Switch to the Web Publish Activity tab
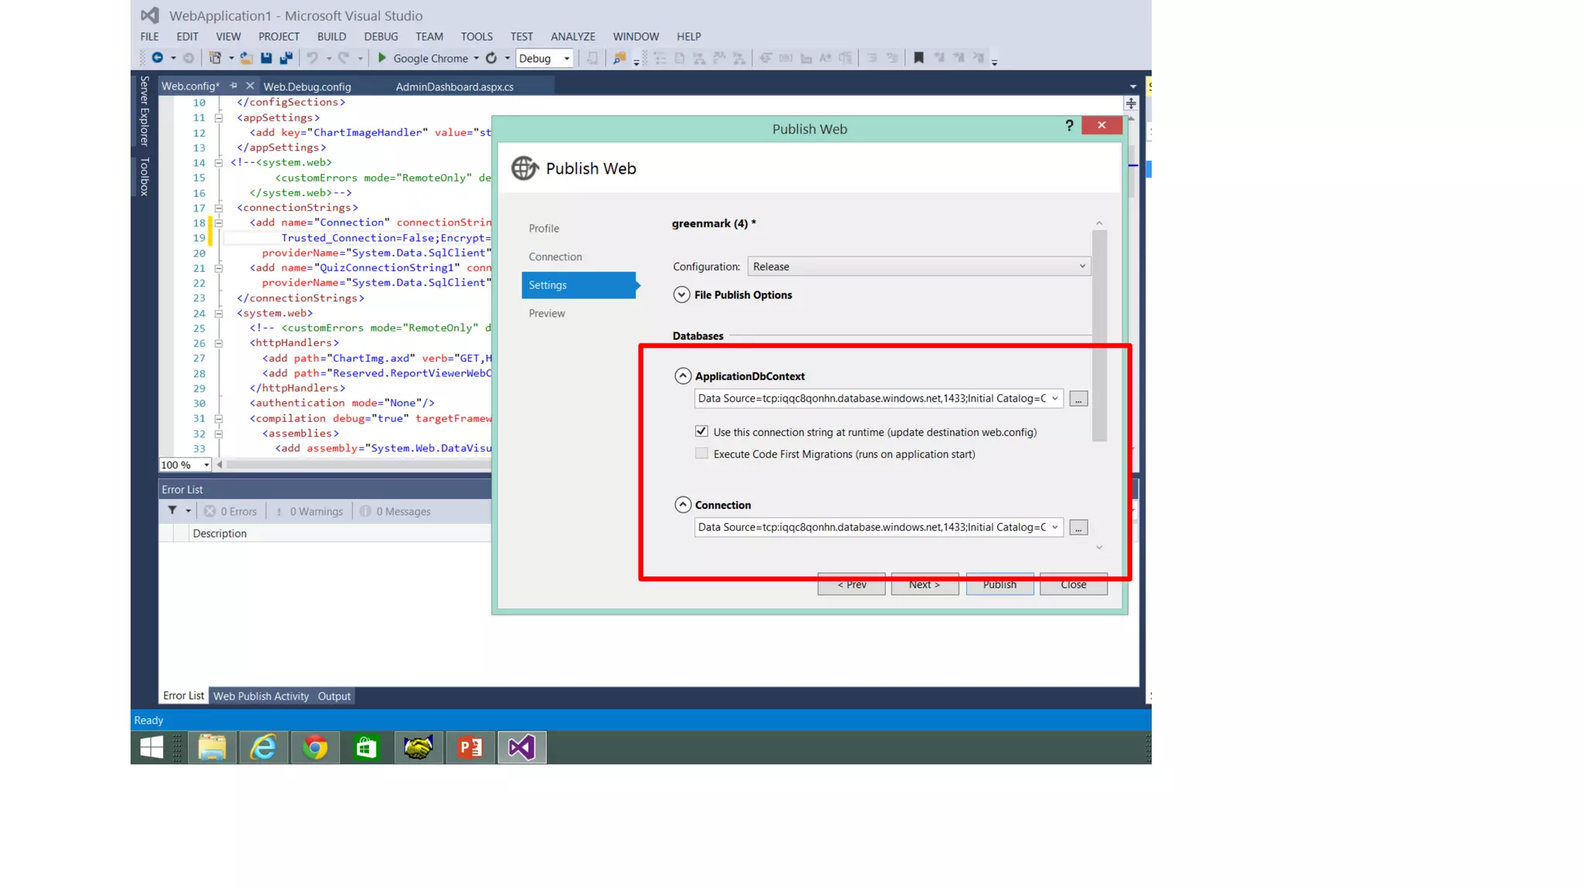This screenshot has height=890, width=1582. (261, 696)
